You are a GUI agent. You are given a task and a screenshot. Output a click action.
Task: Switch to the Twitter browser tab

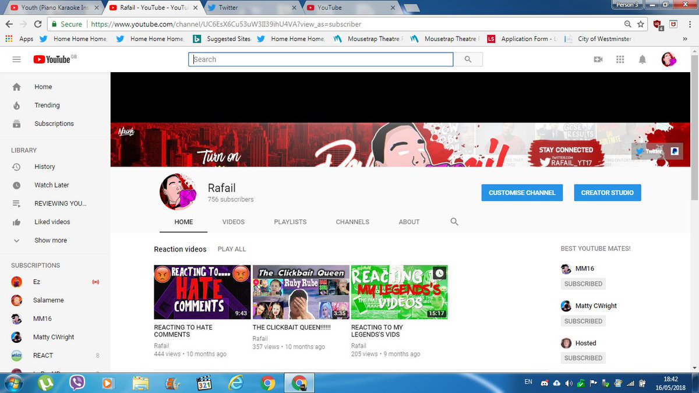point(252,8)
